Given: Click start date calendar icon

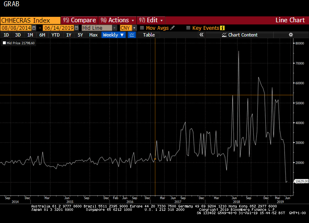Looking at the screenshot, I should 34,28.
